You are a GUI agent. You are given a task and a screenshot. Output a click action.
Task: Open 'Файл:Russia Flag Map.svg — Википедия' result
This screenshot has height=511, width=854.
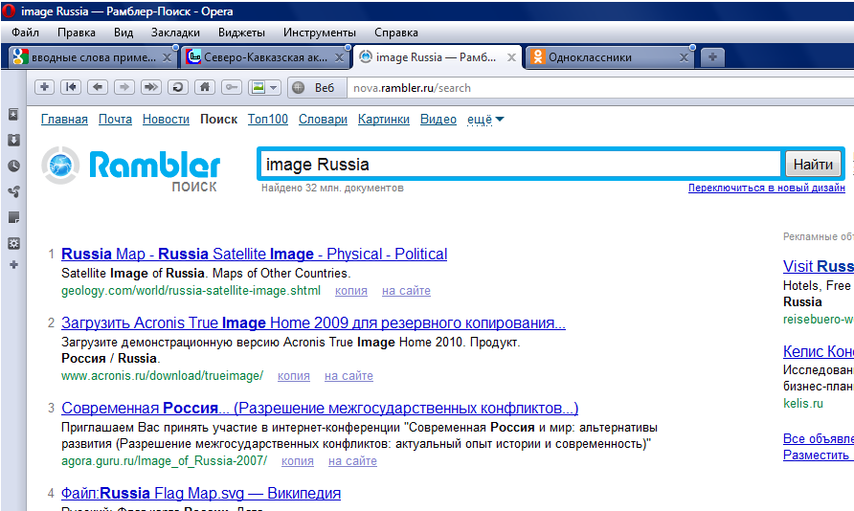(x=201, y=494)
